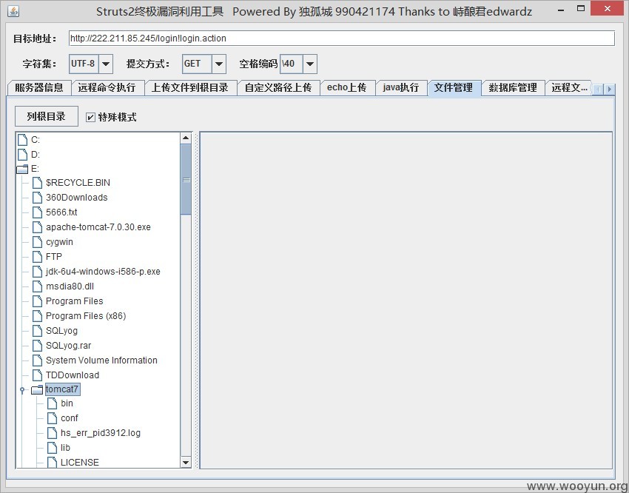
Task: Toggle the 特殊模式 checkbox
Action: click(91, 117)
